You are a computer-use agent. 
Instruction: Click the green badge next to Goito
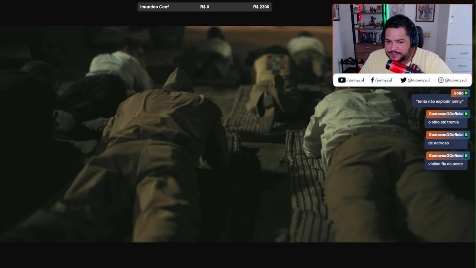tap(466, 93)
